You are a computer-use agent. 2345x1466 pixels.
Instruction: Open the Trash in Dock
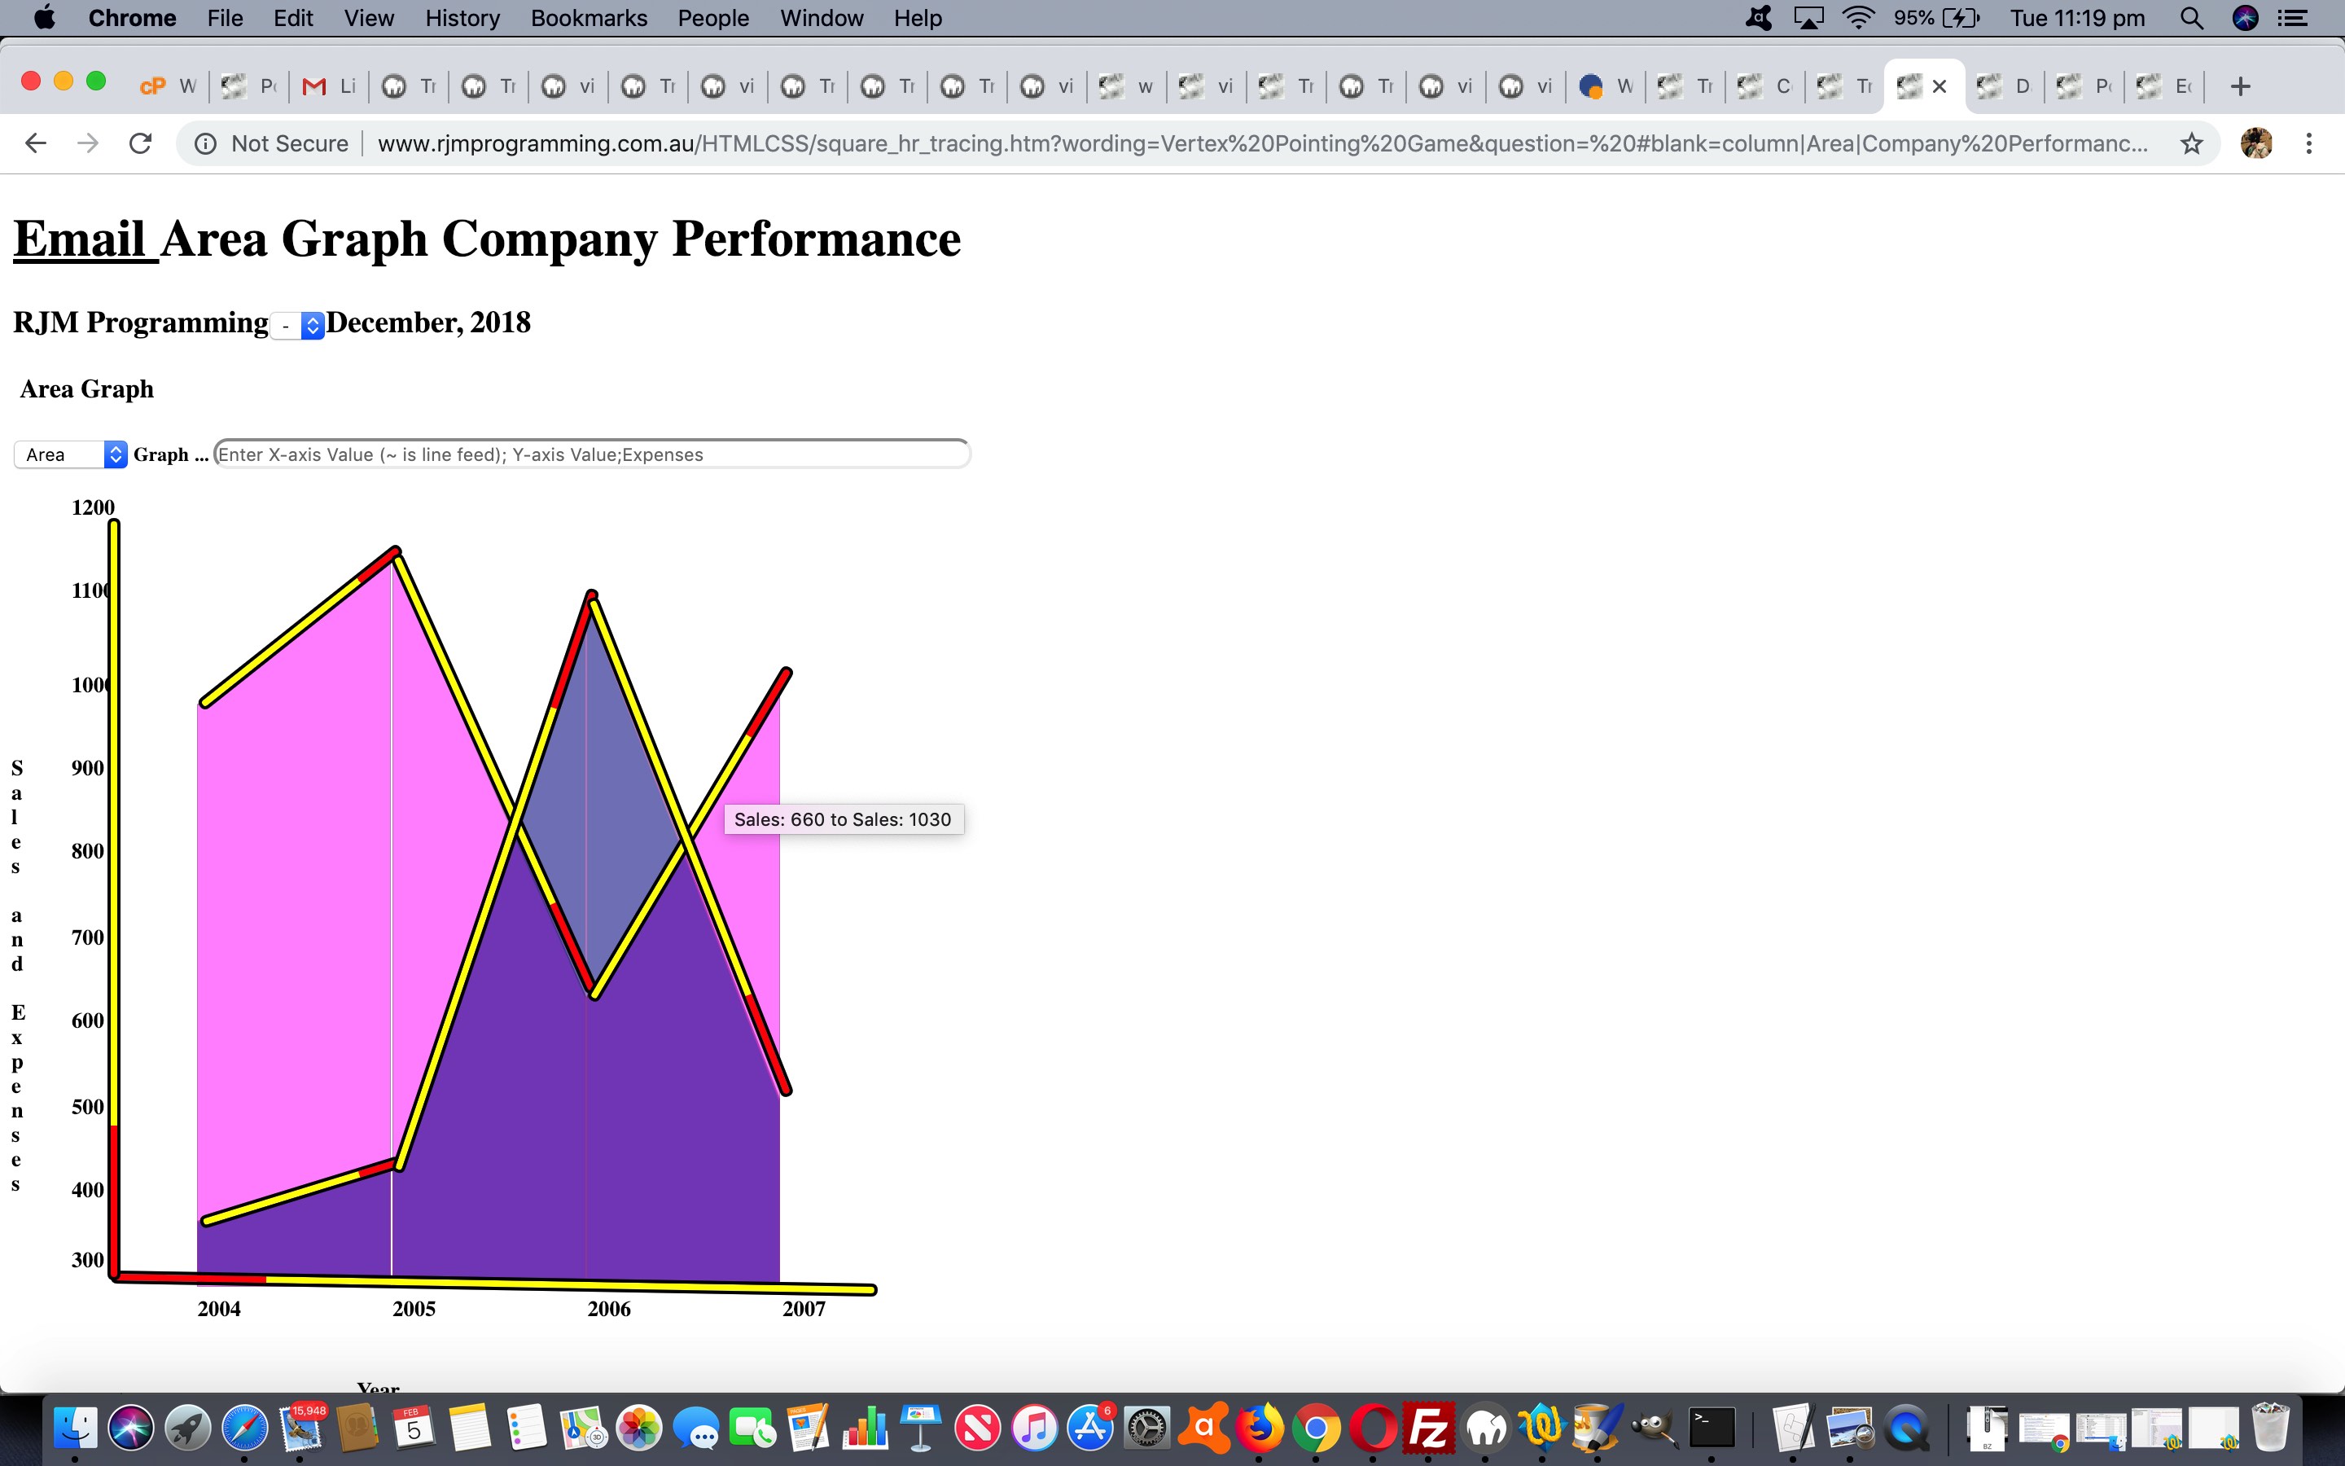pyautogui.click(x=2270, y=1427)
